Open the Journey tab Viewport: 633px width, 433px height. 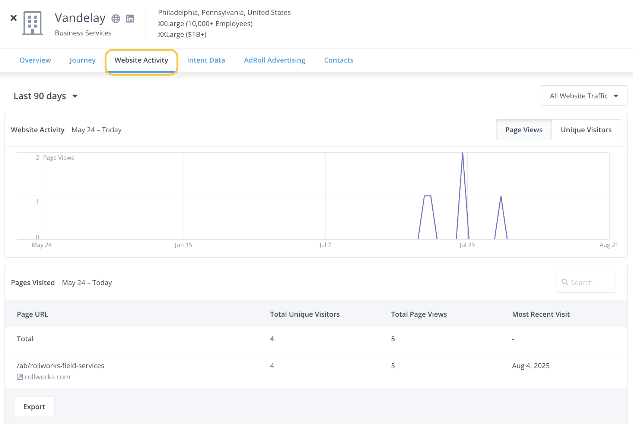(82, 60)
